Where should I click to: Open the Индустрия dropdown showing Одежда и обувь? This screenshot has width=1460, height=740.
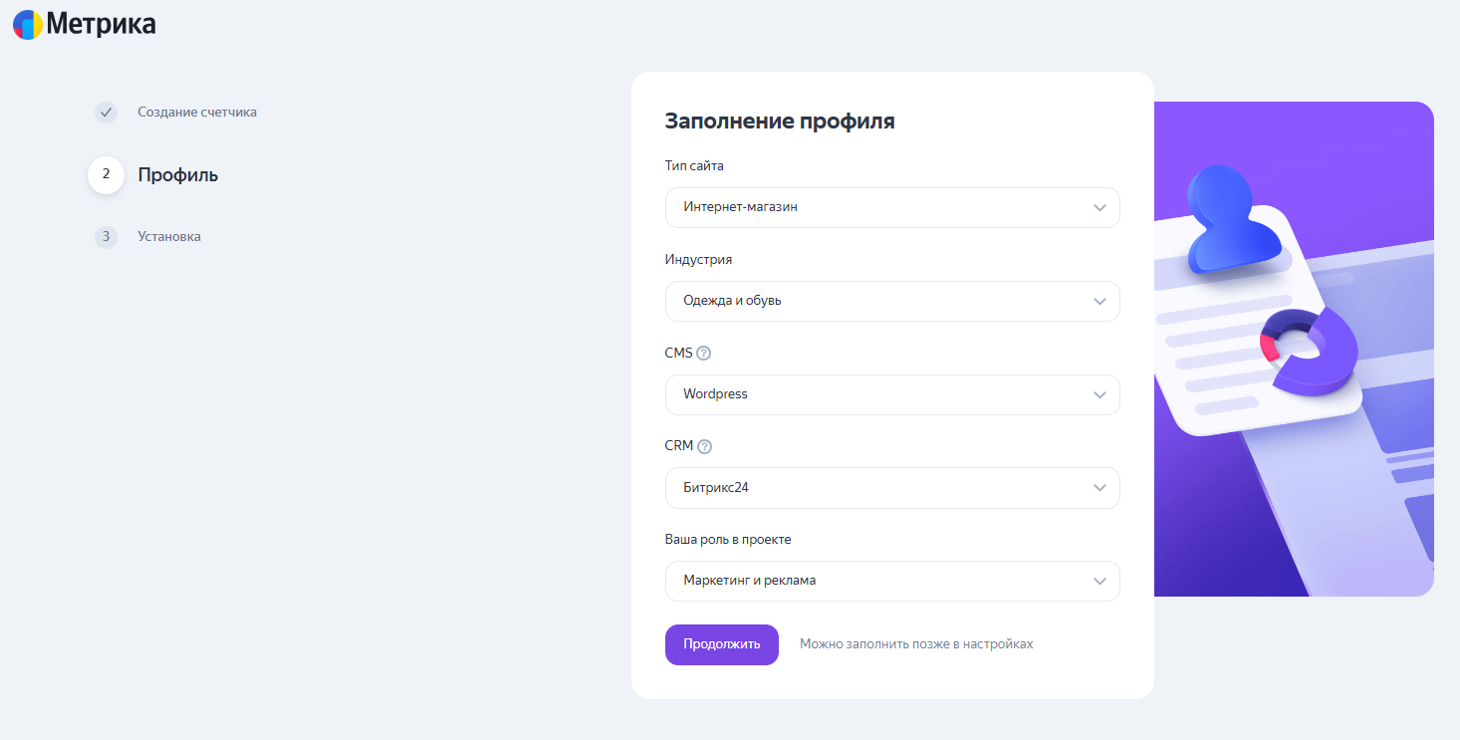click(x=891, y=301)
